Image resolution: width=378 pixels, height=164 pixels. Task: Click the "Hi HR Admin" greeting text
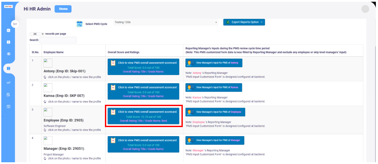[37, 9]
